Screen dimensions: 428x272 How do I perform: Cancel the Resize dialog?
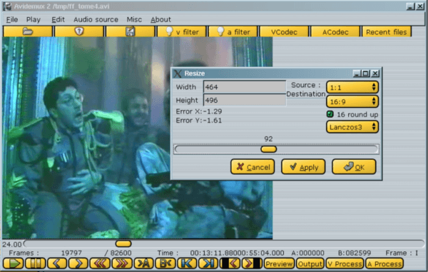tap(253, 166)
